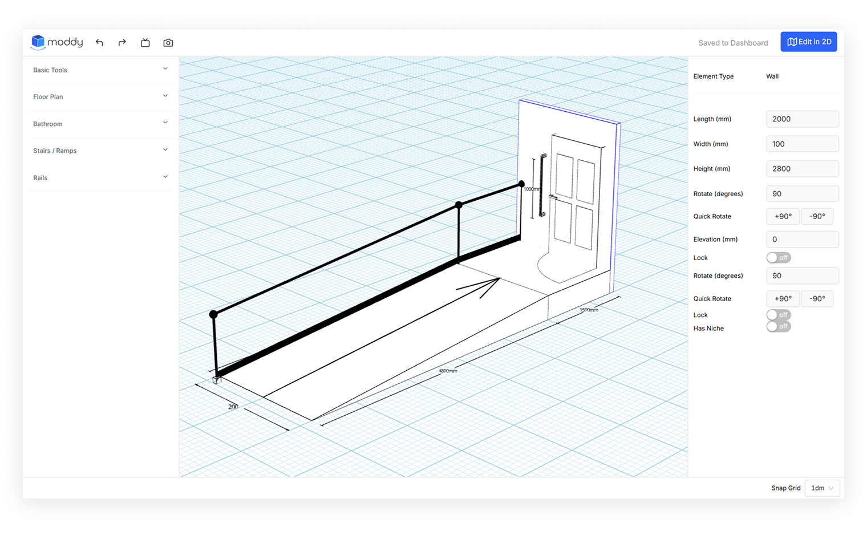867x535 pixels.
Task: Expand the Basic Tools section
Action: pos(100,70)
